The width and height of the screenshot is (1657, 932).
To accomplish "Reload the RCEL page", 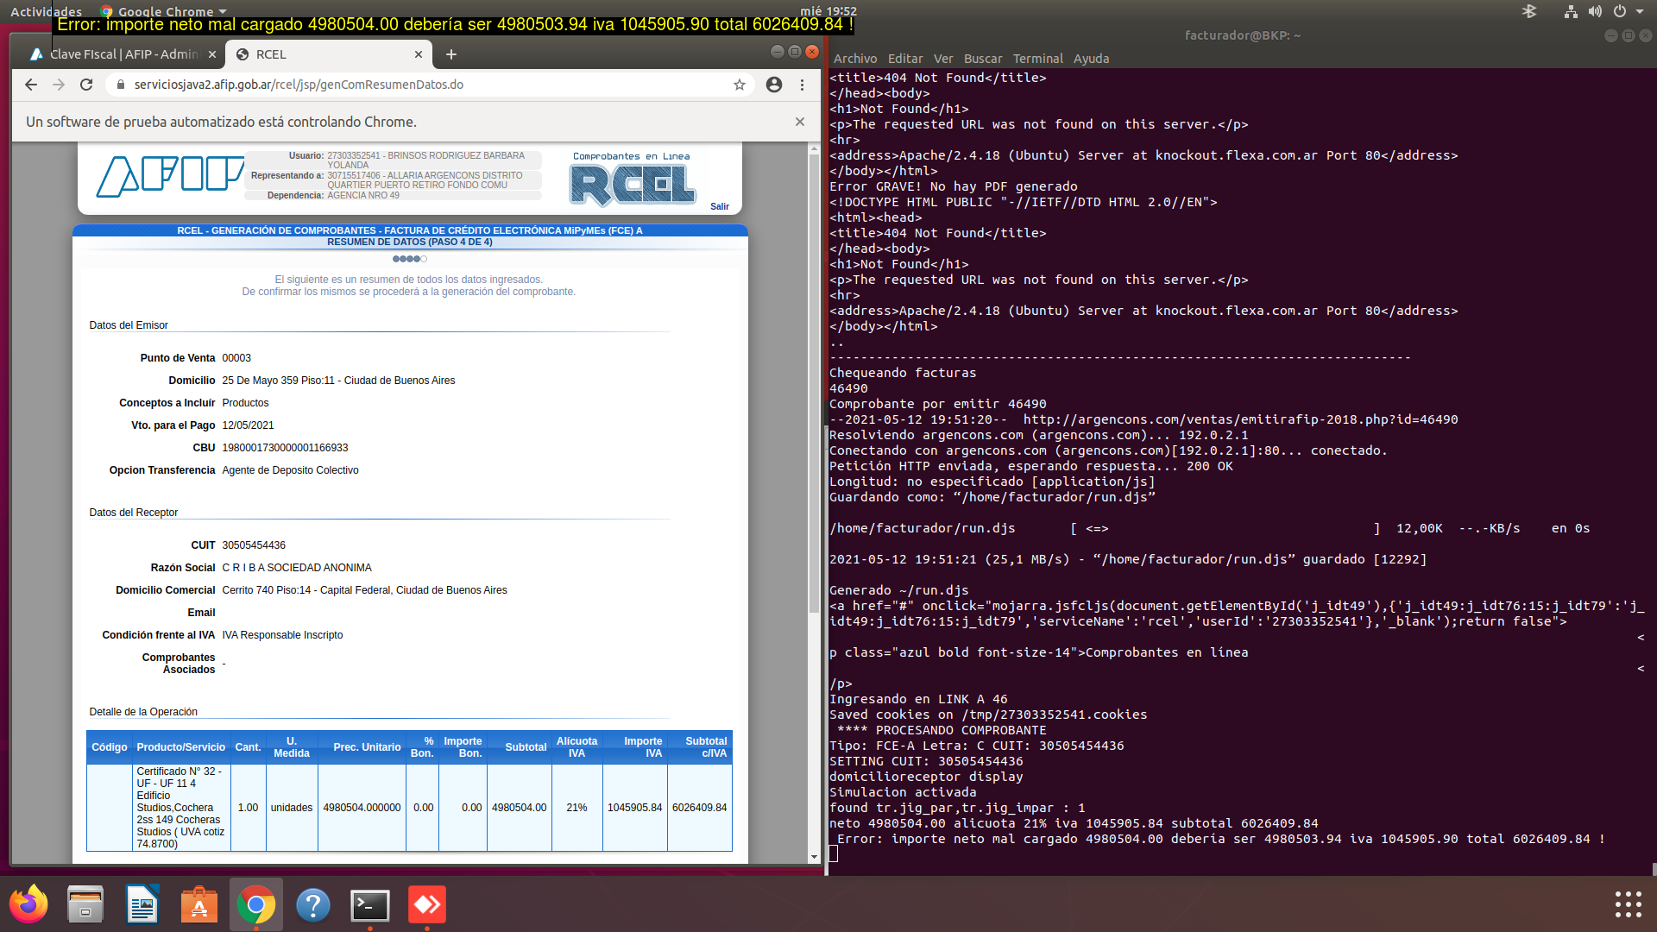I will 86,85.
